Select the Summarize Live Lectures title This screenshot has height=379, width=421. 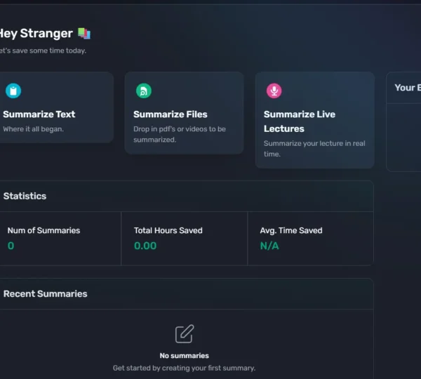[300, 121]
